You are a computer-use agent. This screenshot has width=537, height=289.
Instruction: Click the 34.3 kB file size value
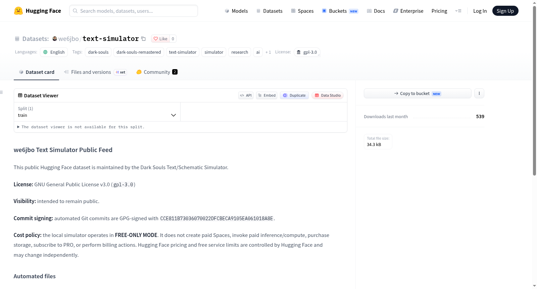coord(374,145)
